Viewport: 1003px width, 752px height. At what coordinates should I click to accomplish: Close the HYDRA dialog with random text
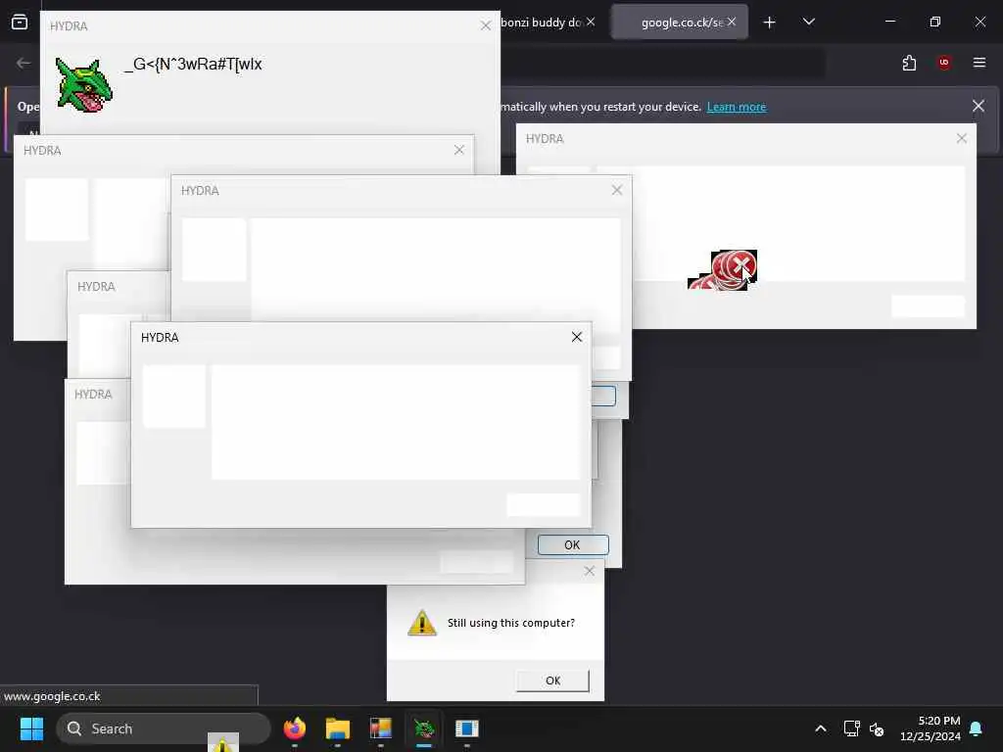pos(486,25)
